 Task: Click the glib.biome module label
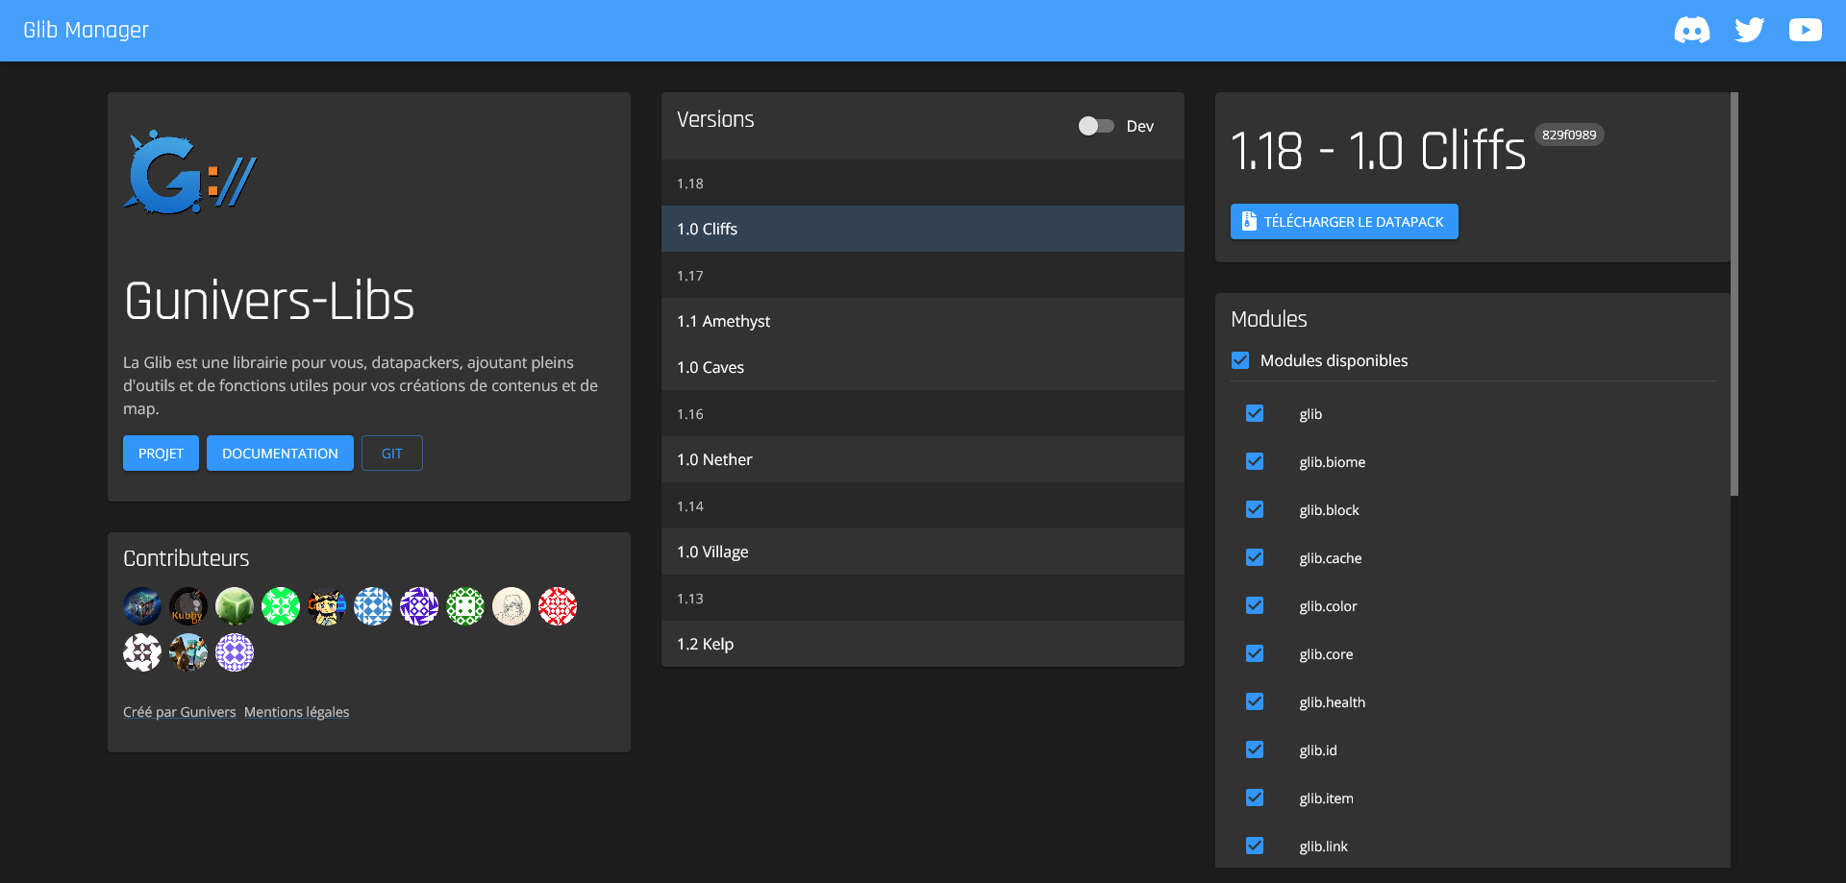[x=1333, y=462]
